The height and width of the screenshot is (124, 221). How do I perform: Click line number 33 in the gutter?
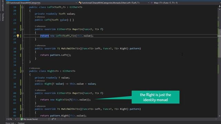point(15,62)
